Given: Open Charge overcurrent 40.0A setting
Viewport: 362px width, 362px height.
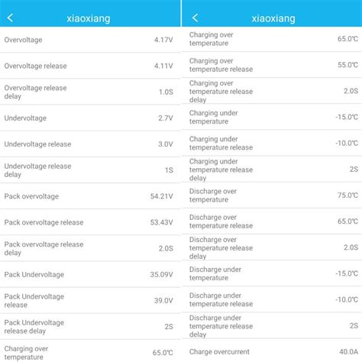Looking at the screenshot, I should [x=272, y=352].
